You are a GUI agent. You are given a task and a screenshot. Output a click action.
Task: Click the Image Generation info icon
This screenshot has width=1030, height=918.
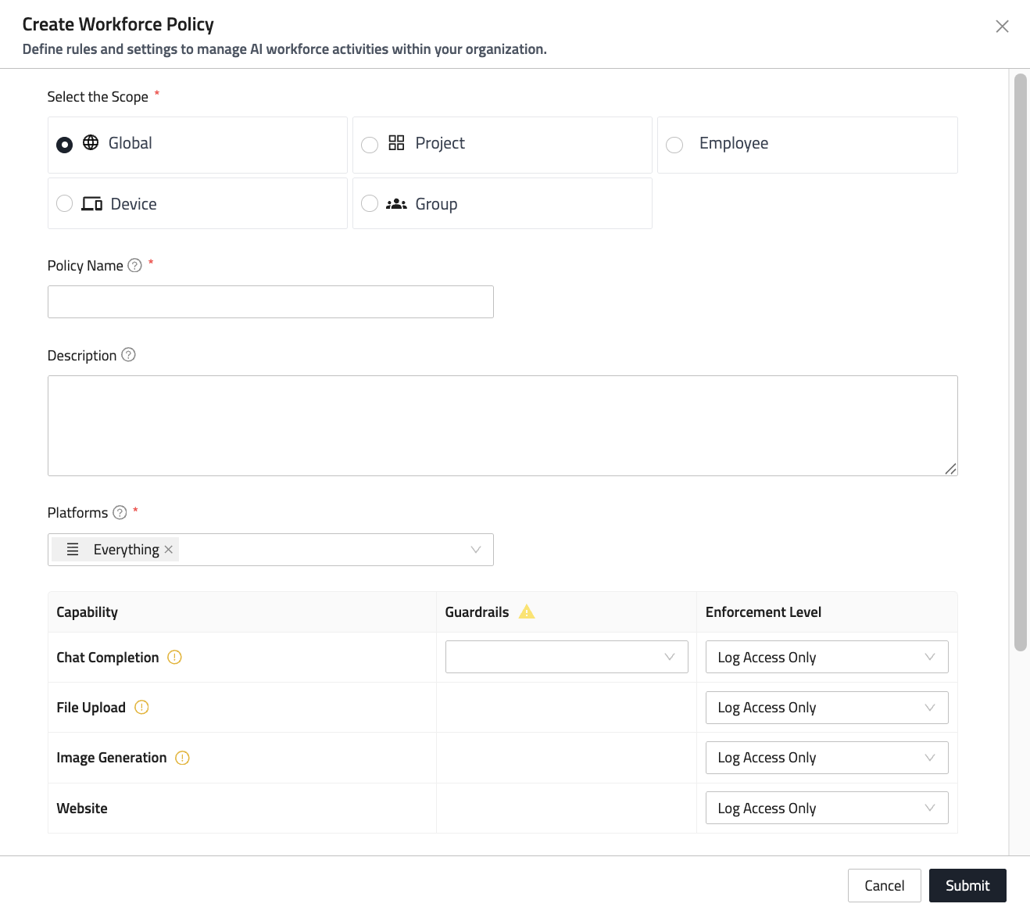[x=182, y=758]
